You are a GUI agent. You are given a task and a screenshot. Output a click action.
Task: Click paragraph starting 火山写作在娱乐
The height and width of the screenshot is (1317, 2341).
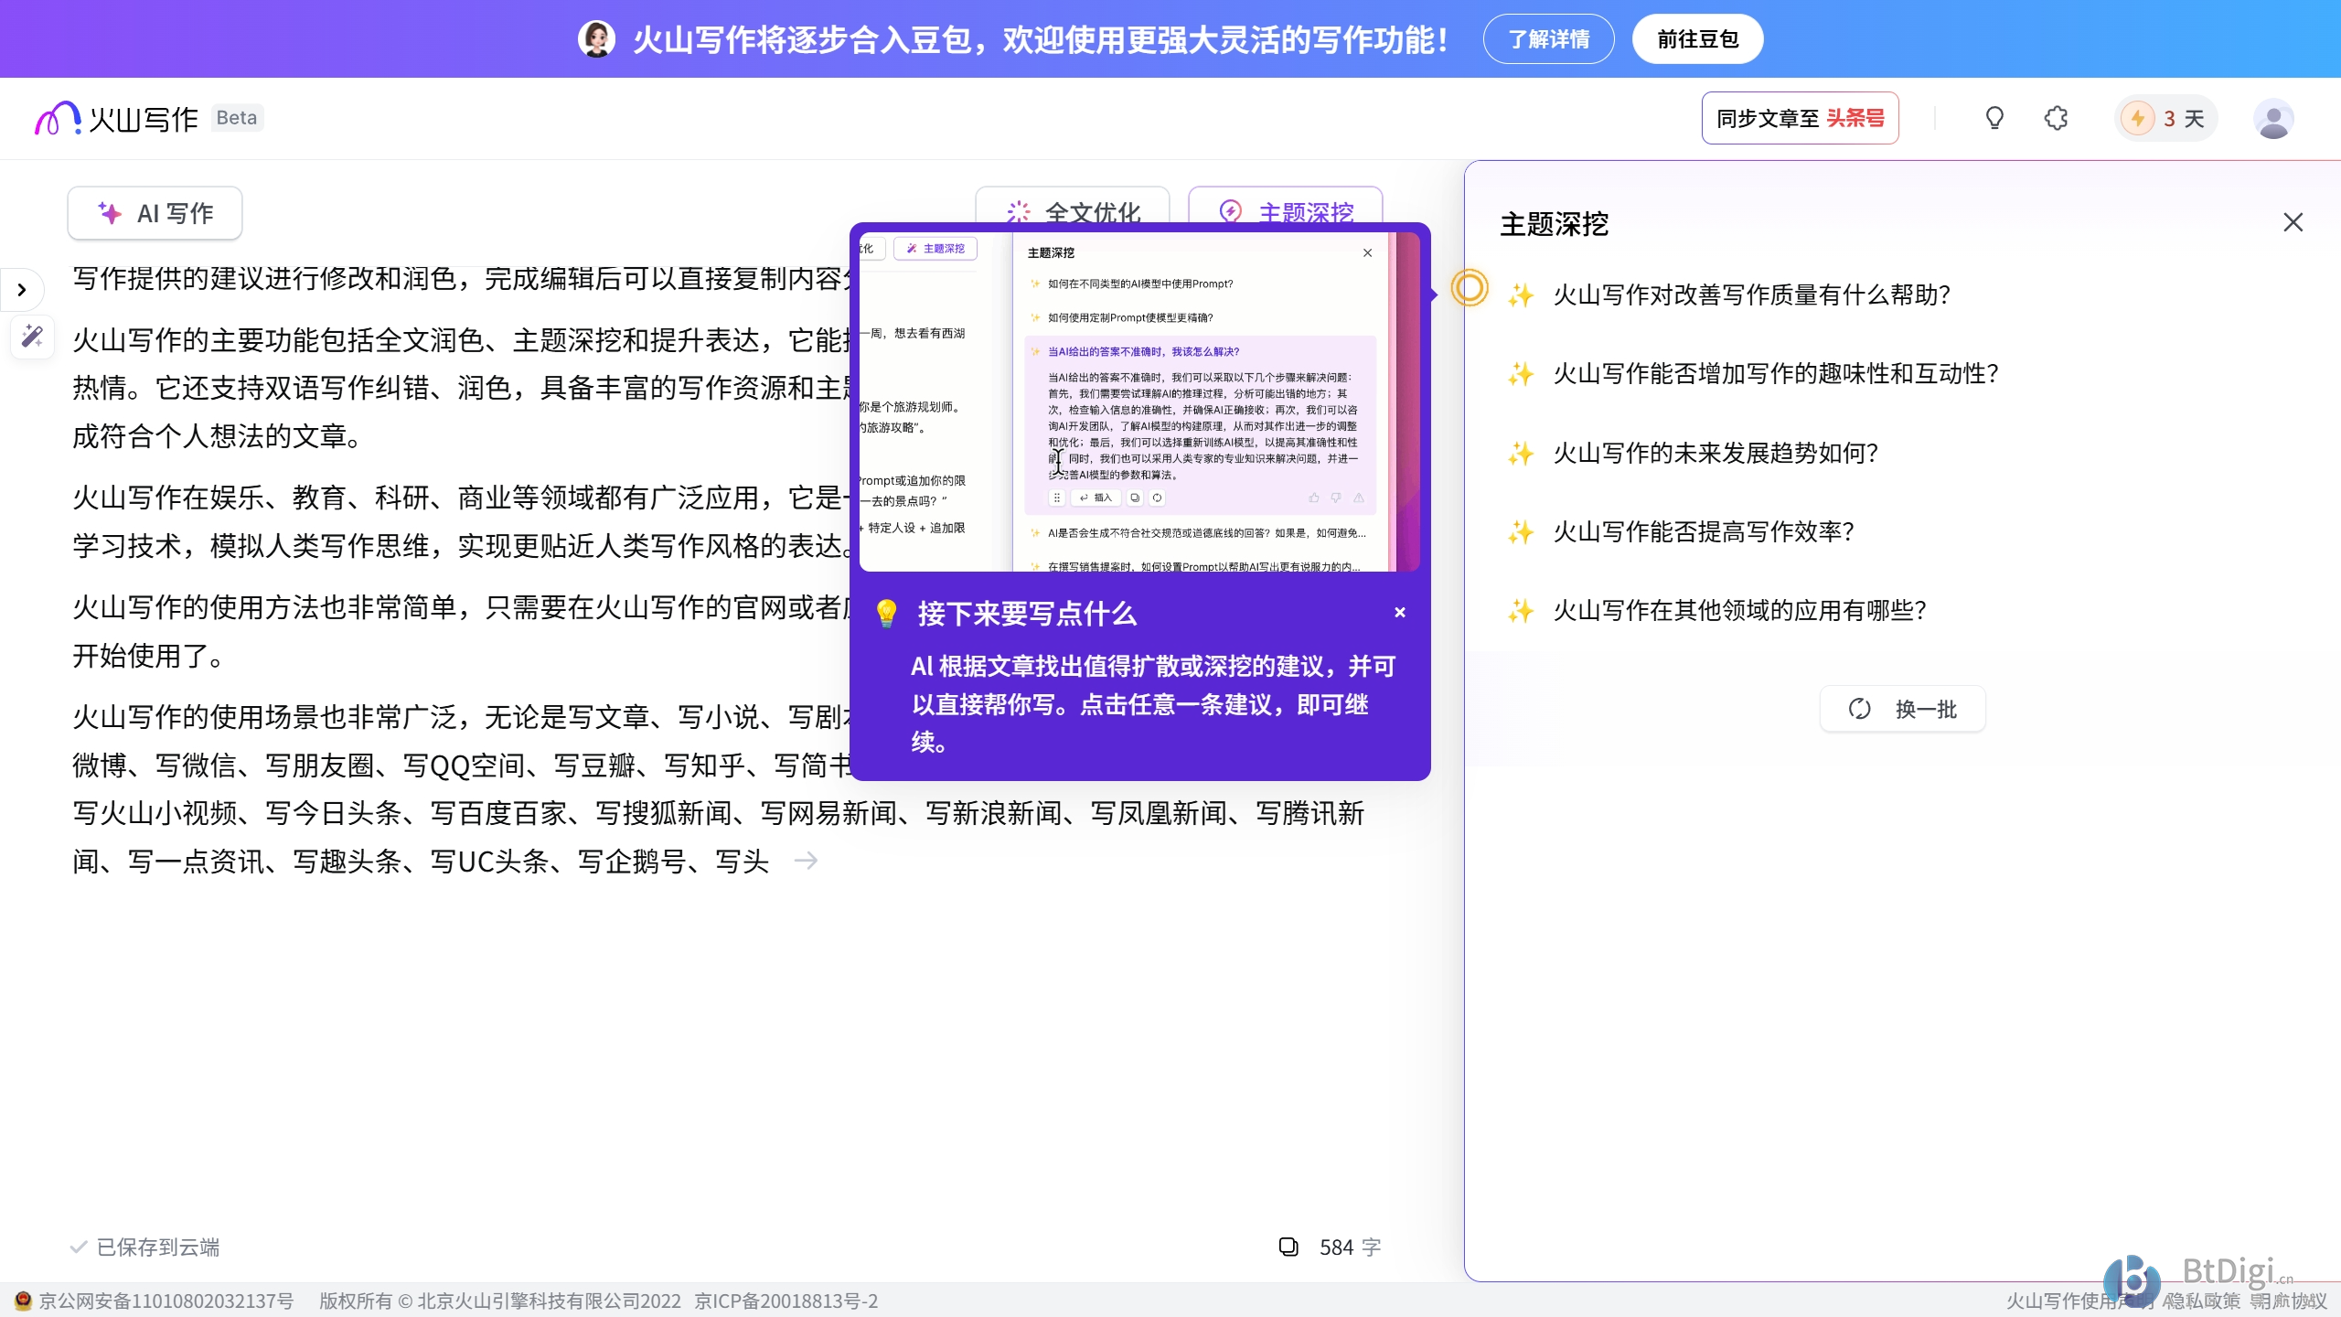pyautogui.click(x=462, y=521)
